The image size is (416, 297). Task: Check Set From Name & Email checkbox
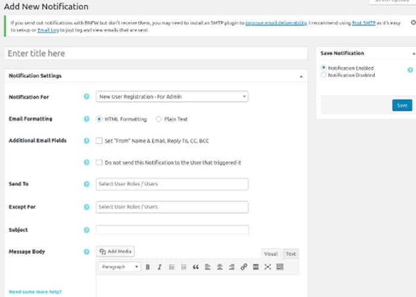click(99, 141)
